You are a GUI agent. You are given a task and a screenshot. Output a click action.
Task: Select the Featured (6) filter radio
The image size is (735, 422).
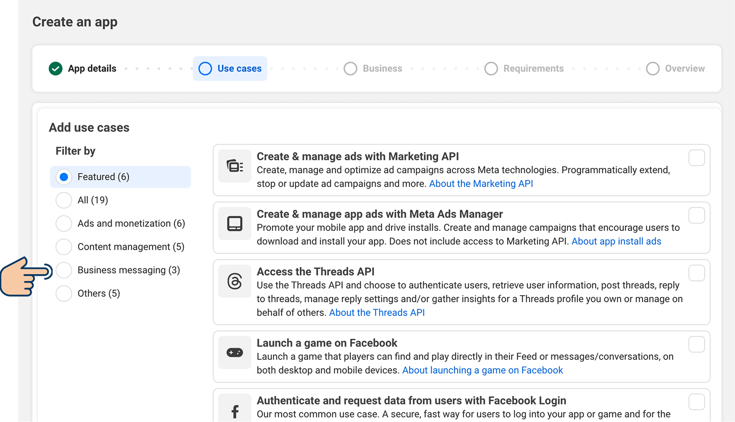64,177
